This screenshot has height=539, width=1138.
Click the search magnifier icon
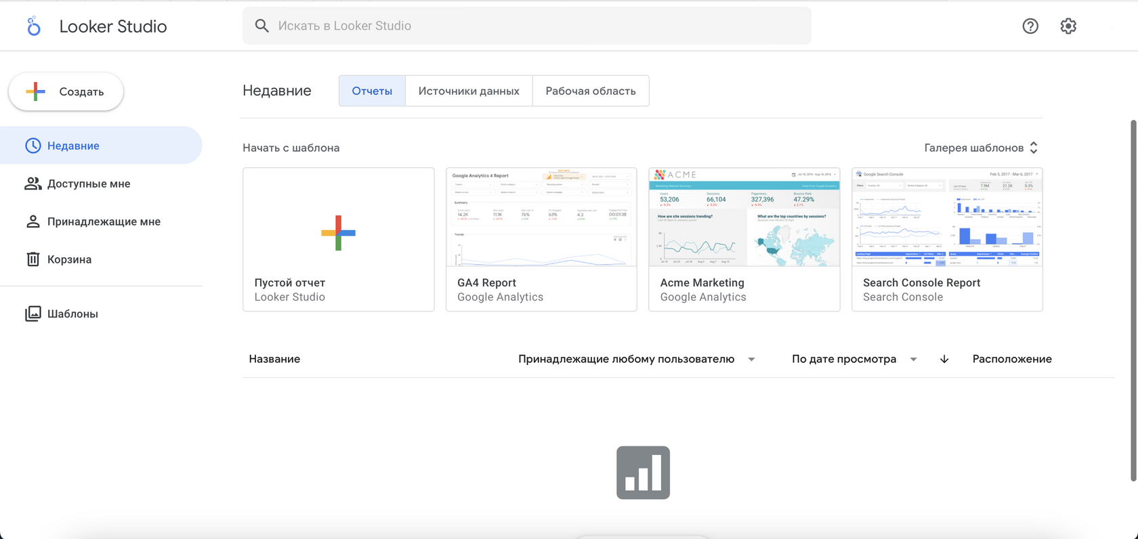pyautogui.click(x=261, y=26)
